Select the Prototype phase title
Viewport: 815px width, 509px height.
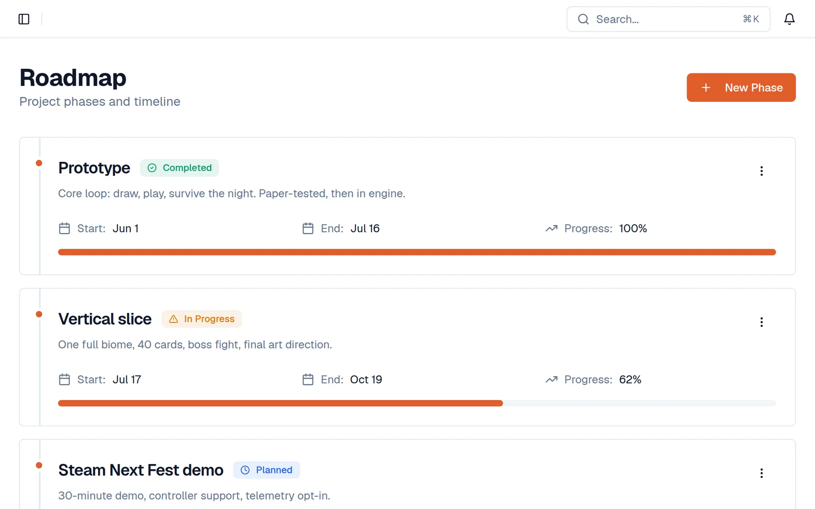click(x=94, y=168)
